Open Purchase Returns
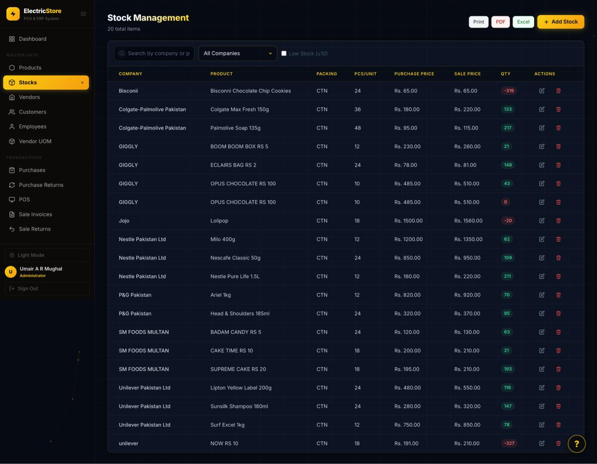The height and width of the screenshot is (464, 597). coord(46,185)
